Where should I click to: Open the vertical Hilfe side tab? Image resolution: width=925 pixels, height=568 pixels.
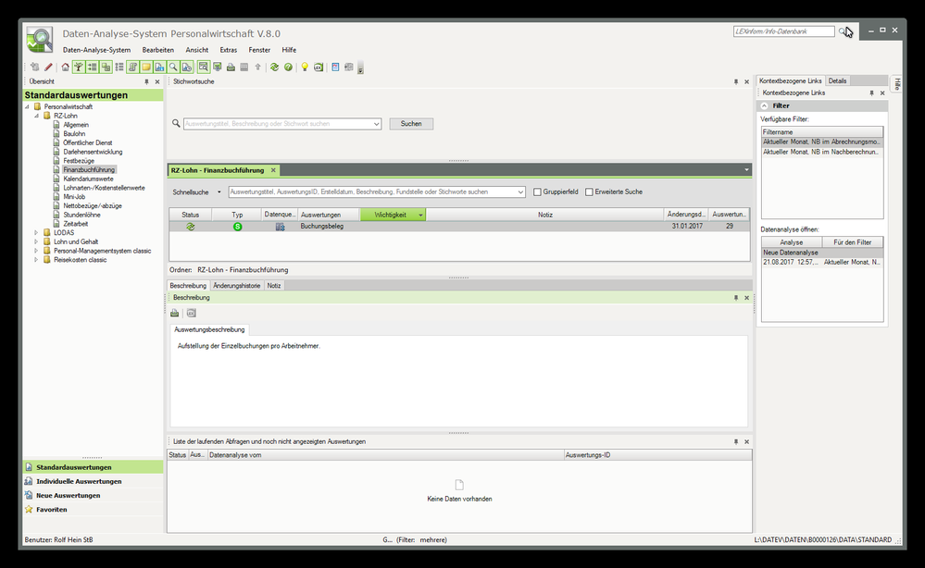click(896, 84)
